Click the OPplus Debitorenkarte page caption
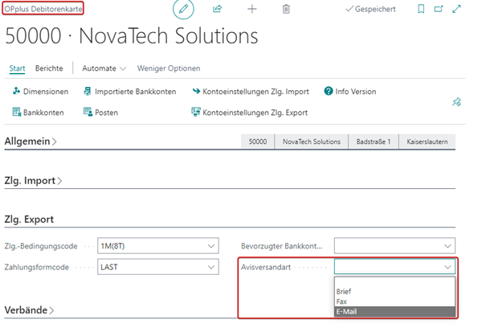Screen dimensions: 486x324 43,9
